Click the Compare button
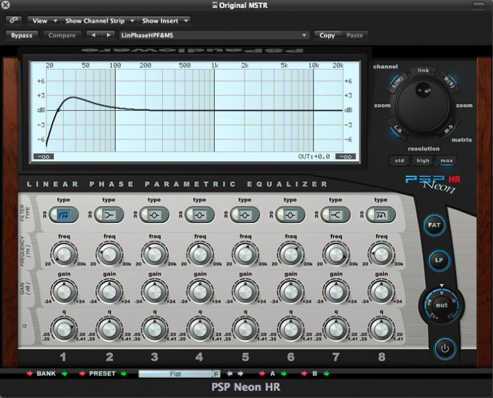 coord(62,35)
